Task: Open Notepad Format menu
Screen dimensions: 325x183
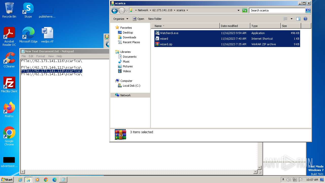Action: (x=41, y=56)
